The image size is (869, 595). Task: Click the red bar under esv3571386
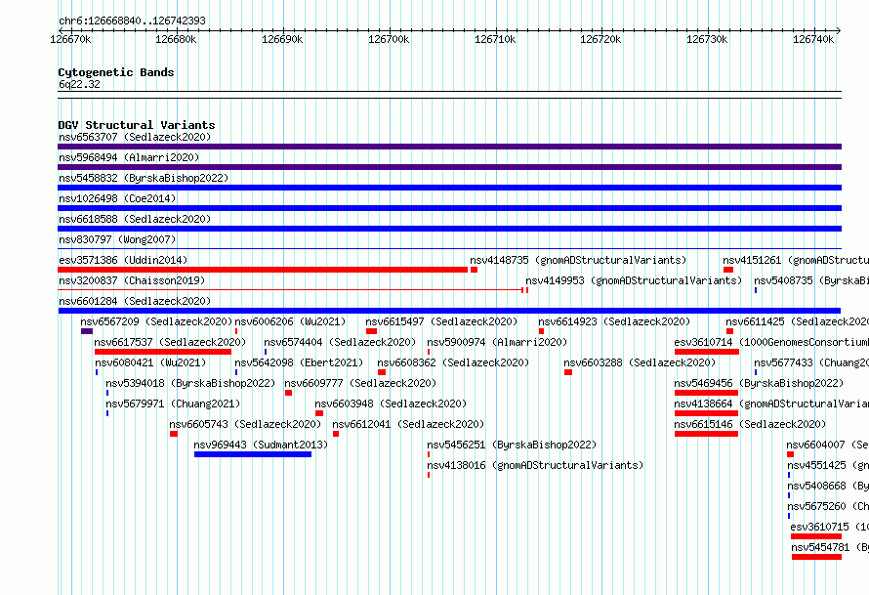[263, 270]
